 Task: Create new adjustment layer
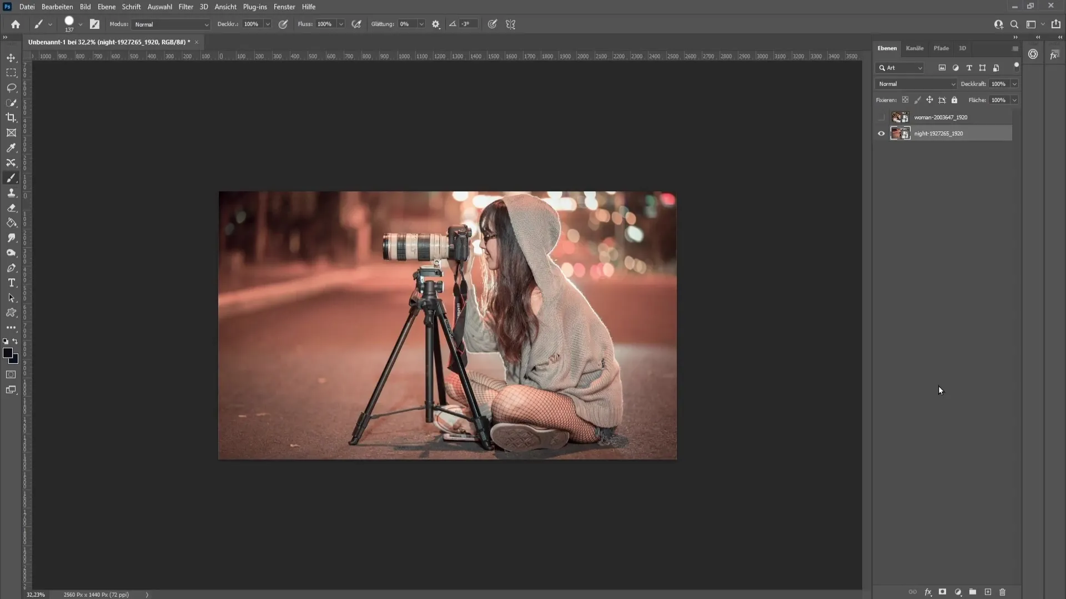point(958,592)
